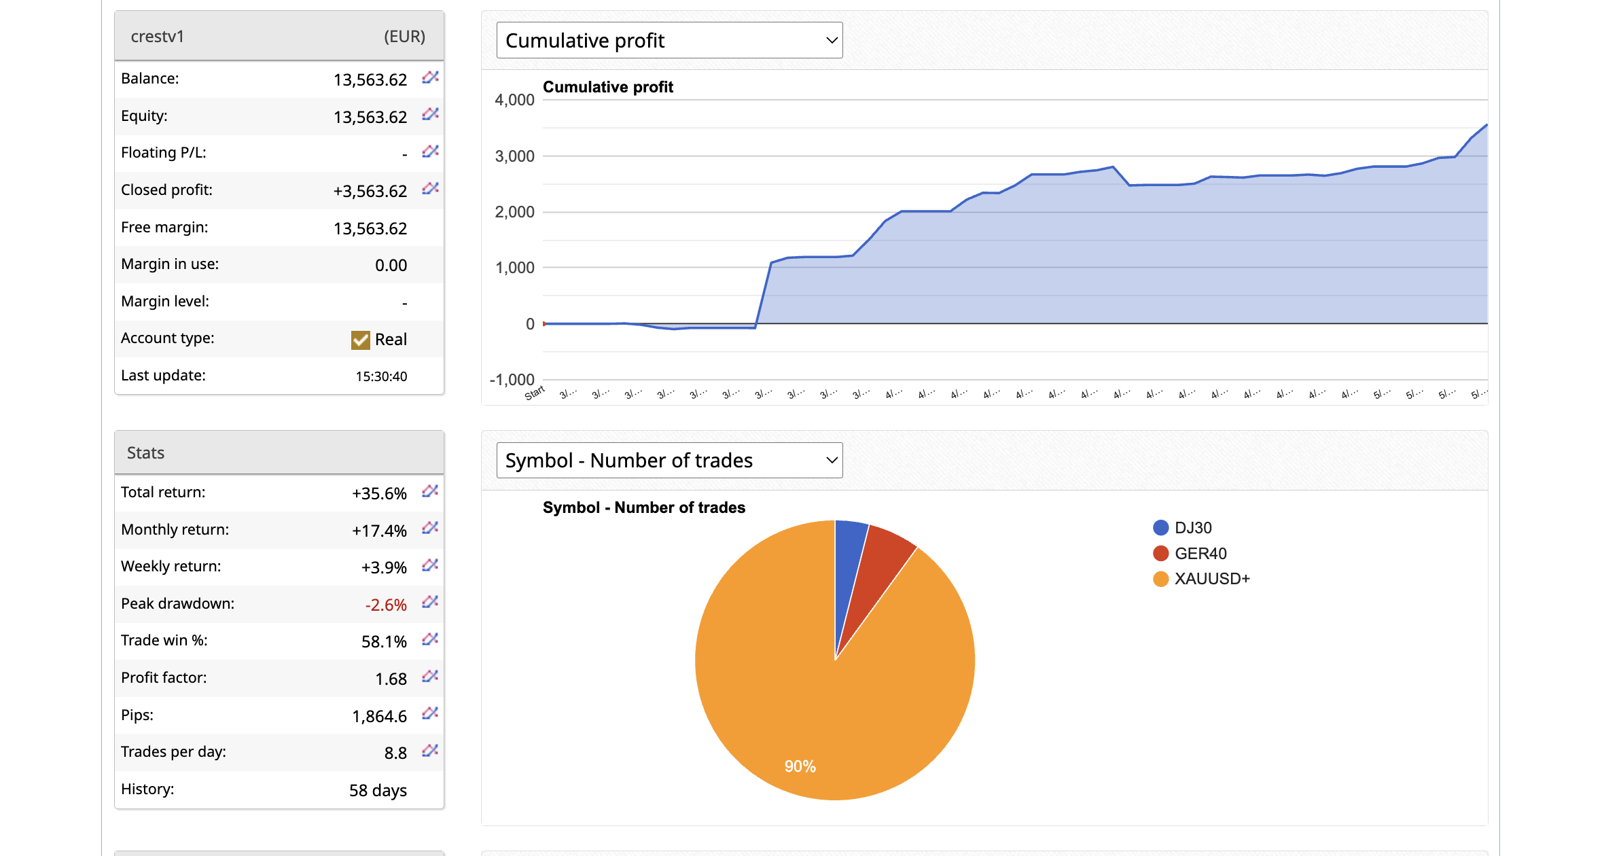Click the History value 58 days
The image size is (1602, 856).
click(378, 790)
